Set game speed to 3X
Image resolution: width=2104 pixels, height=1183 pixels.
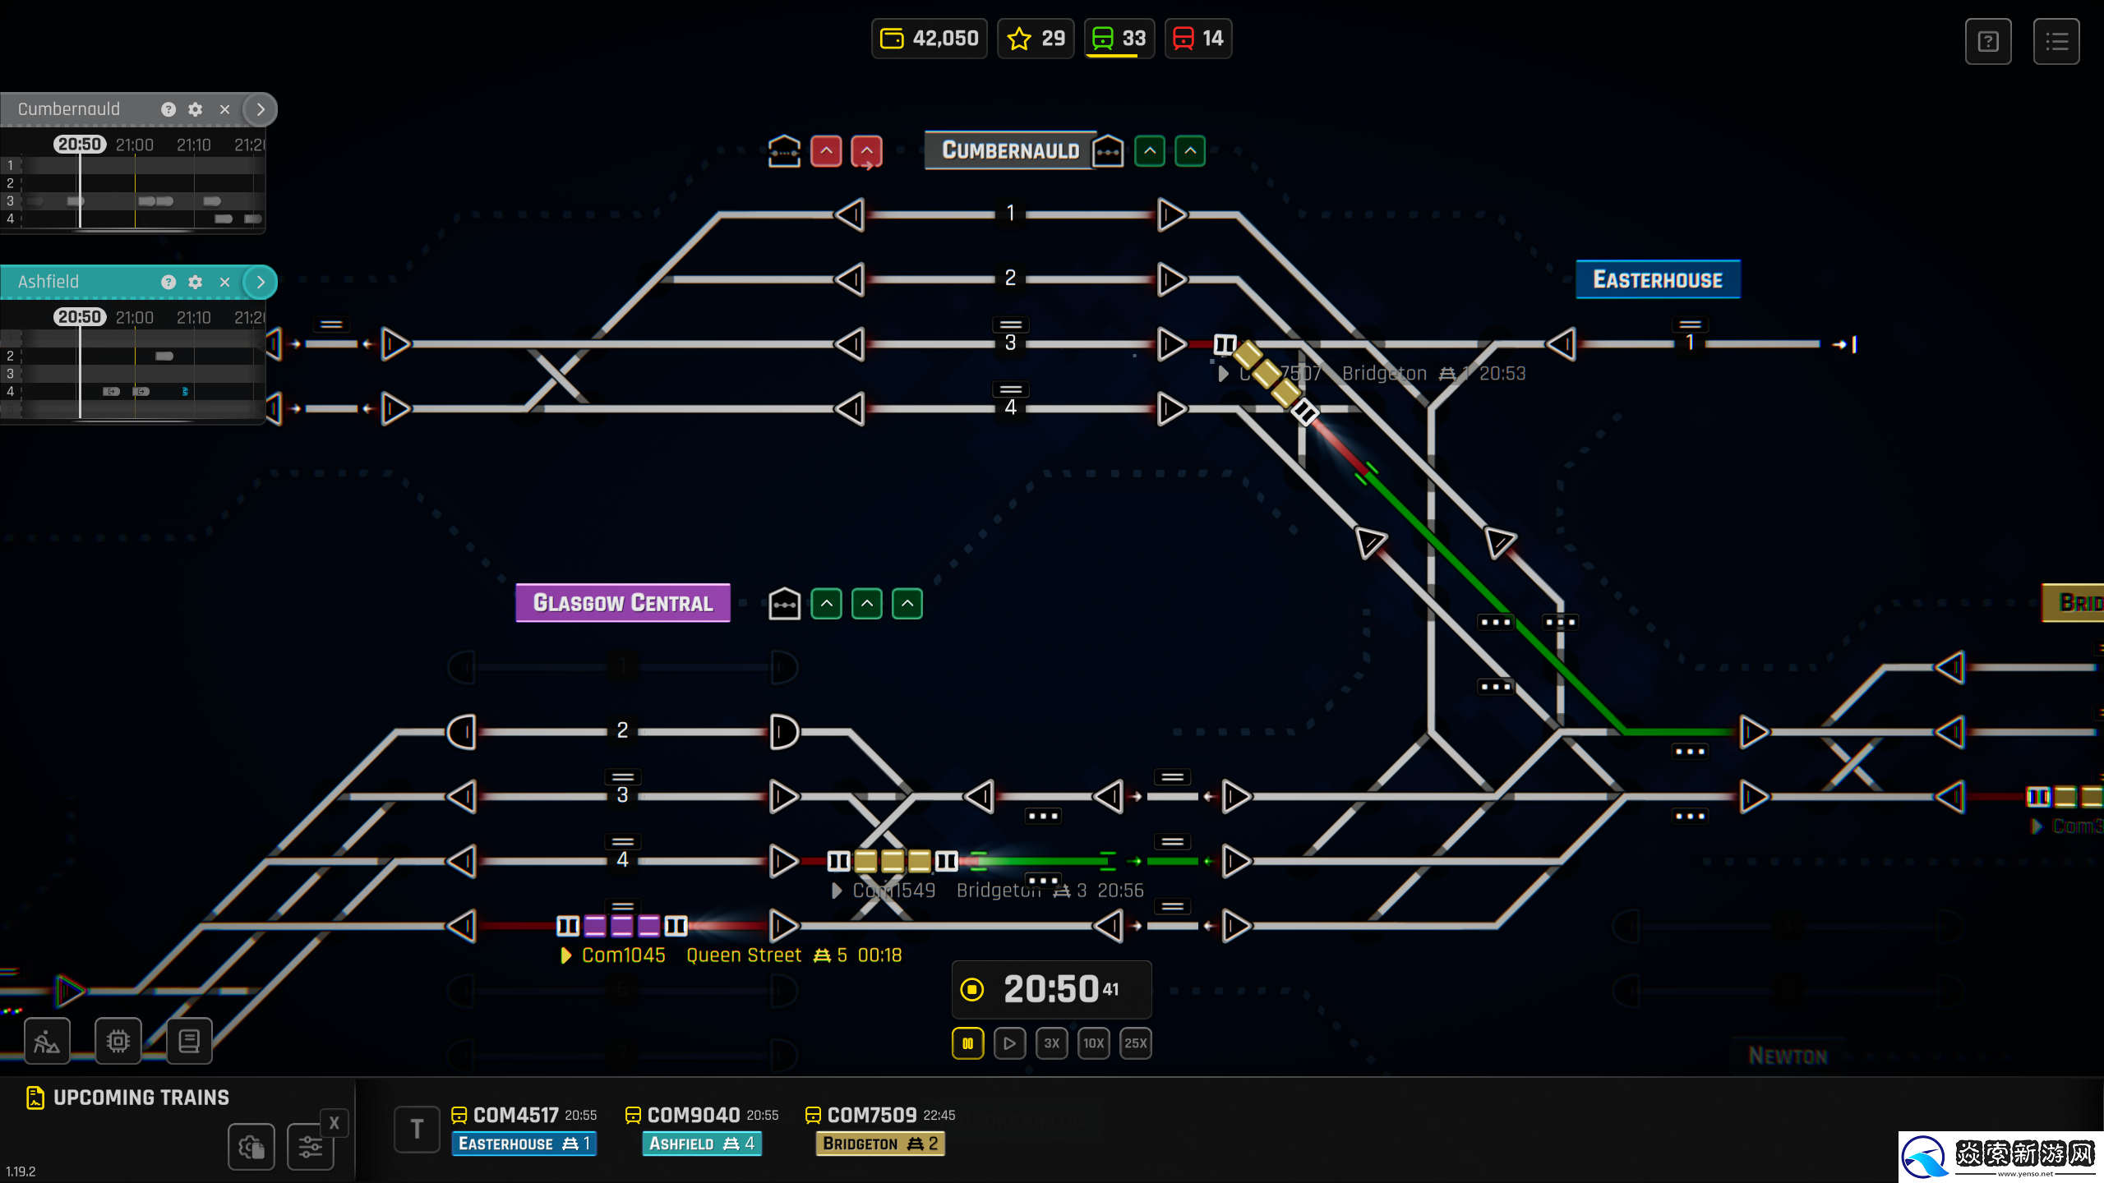(x=1051, y=1043)
